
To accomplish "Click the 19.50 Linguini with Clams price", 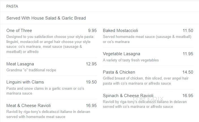I will [x=91, y=82].
